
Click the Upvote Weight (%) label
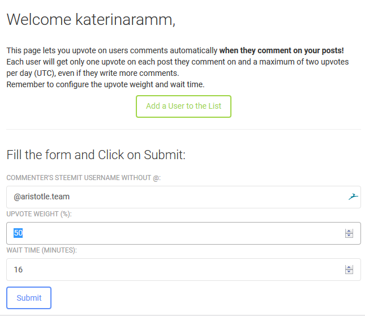tap(39, 214)
